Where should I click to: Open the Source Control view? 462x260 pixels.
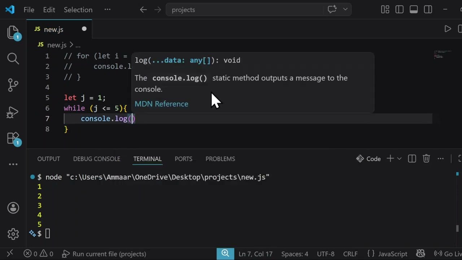13,85
